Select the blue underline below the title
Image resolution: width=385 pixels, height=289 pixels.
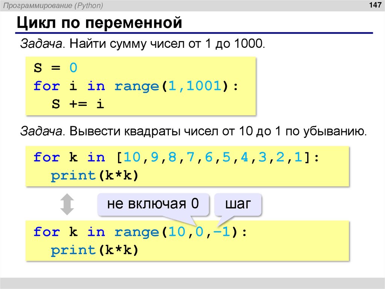coord(192,33)
